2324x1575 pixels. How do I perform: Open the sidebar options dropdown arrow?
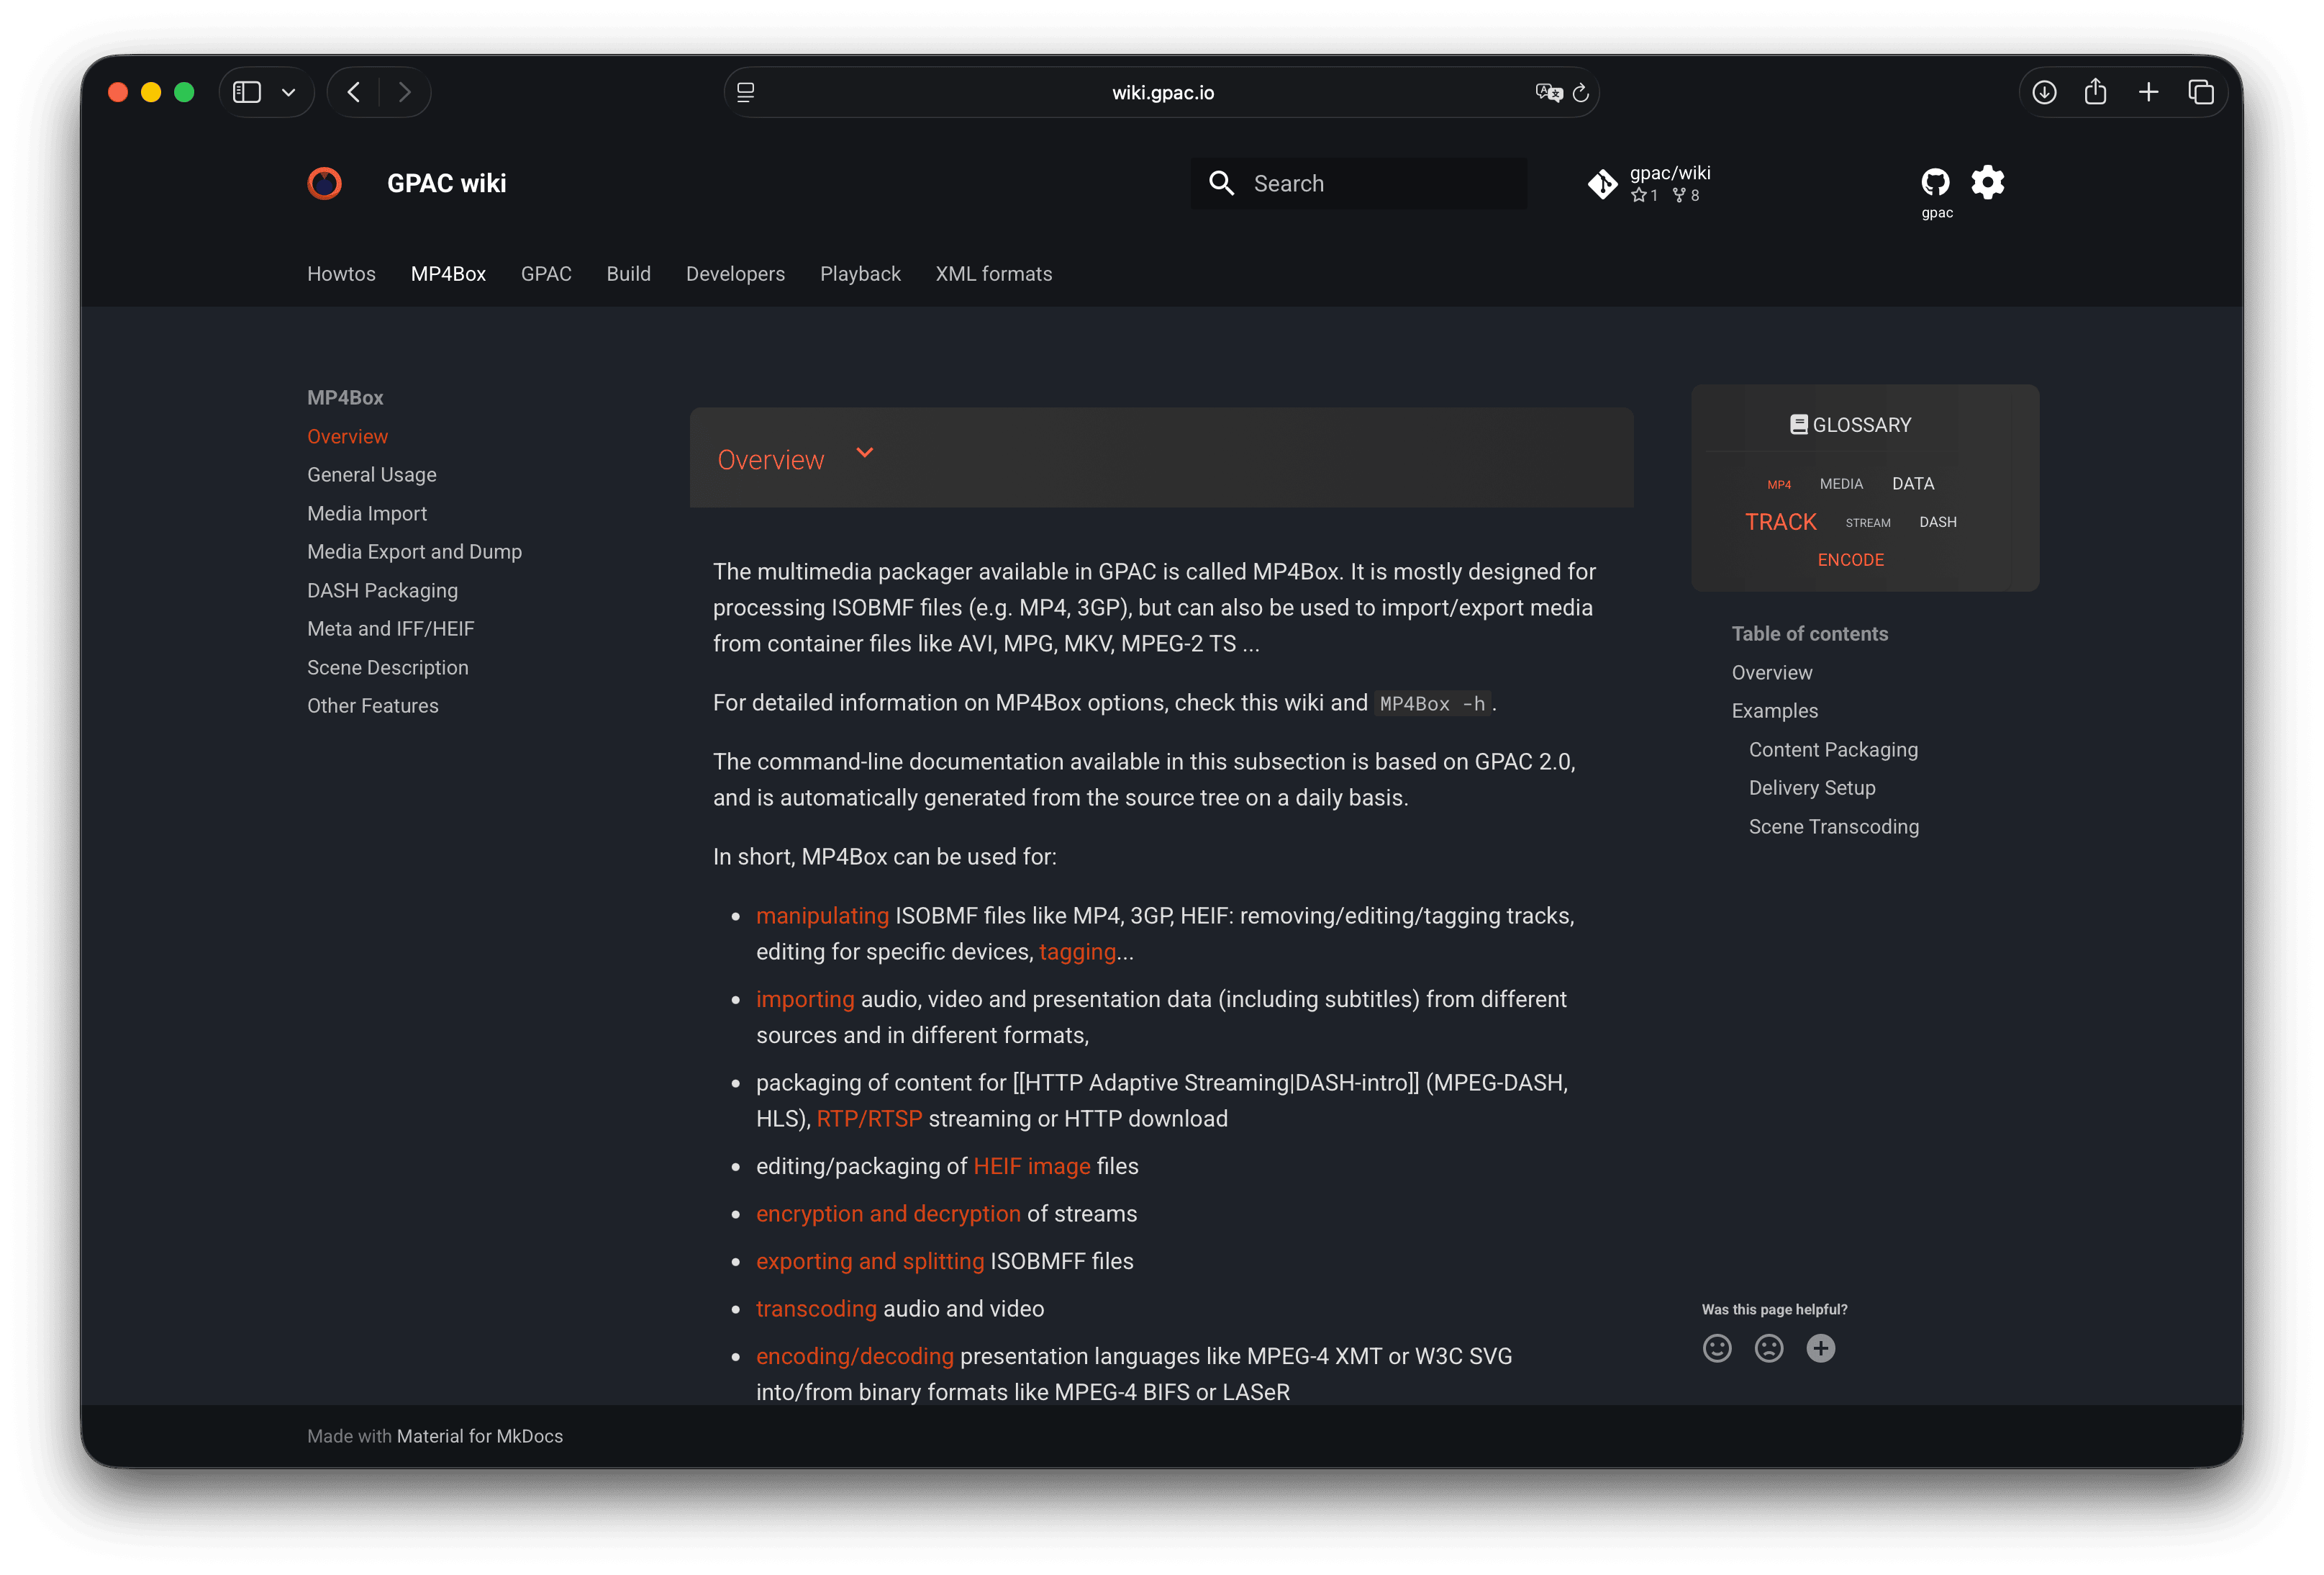(x=288, y=92)
